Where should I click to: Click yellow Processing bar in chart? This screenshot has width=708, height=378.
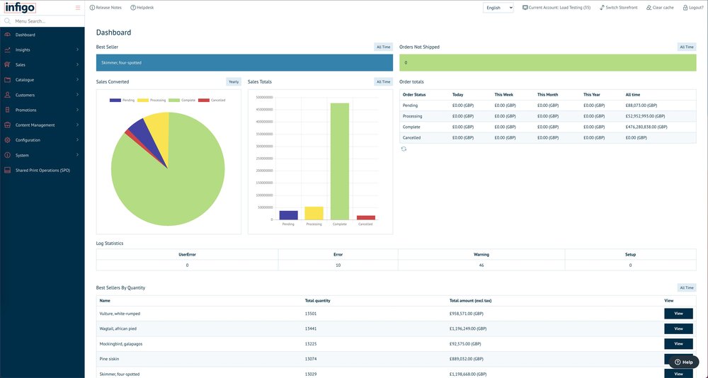[314, 213]
